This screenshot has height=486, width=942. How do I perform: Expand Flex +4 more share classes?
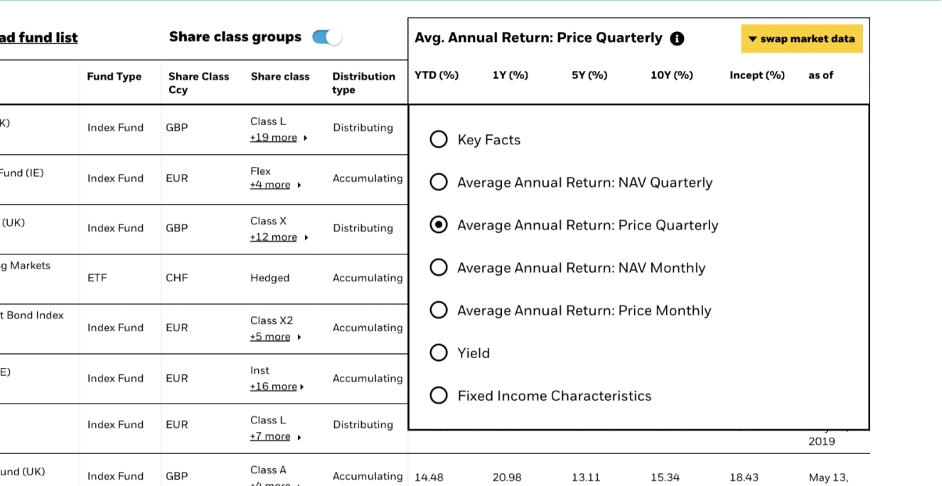tap(274, 185)
